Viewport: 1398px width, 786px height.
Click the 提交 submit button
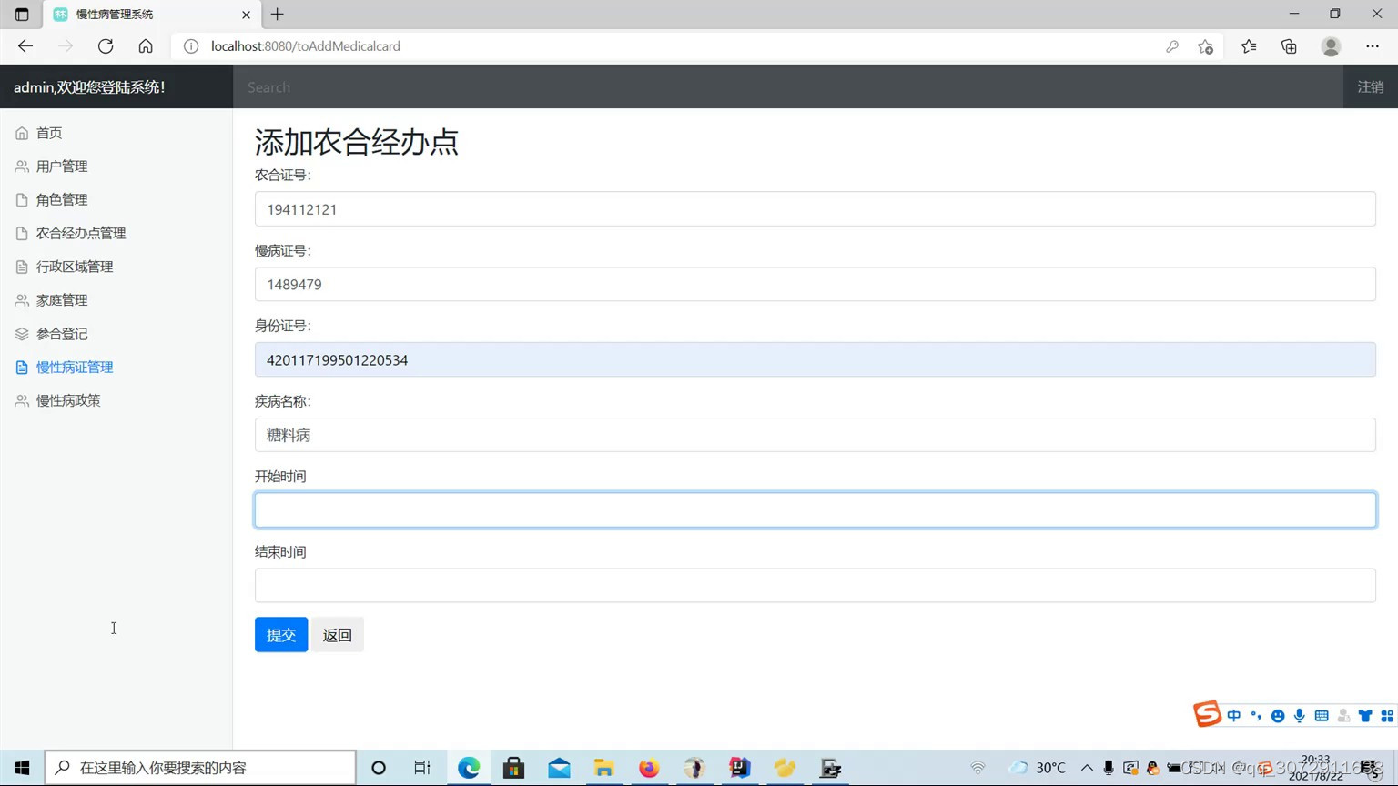tap(281, 635)
